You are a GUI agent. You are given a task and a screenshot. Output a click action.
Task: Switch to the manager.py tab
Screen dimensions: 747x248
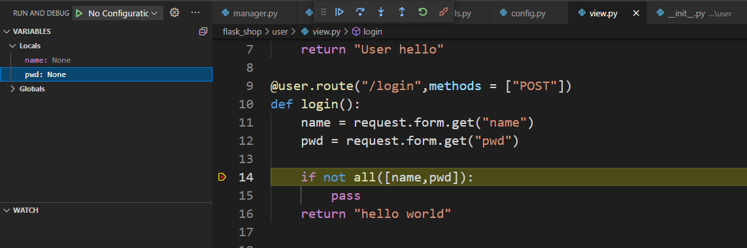point(256,13)
